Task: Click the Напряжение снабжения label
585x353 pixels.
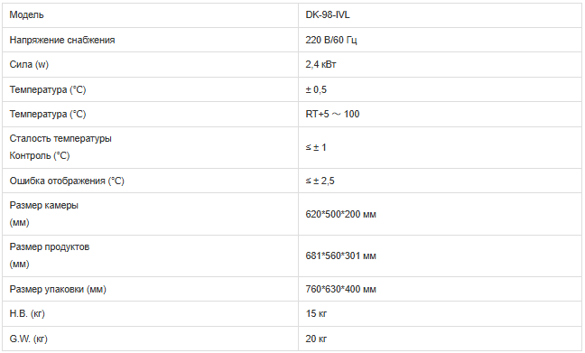Action: click(x=62, y=40)
